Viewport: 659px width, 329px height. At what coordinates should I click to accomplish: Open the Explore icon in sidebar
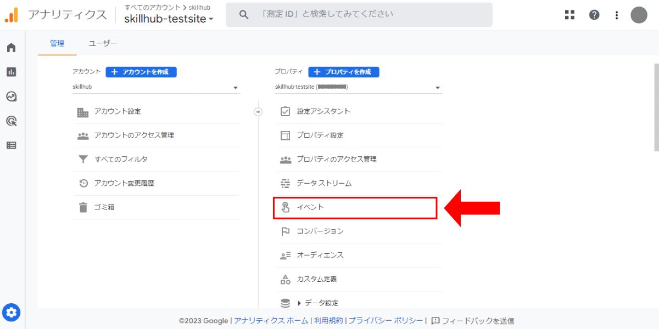pyautogui.click(x=11, y=97)
